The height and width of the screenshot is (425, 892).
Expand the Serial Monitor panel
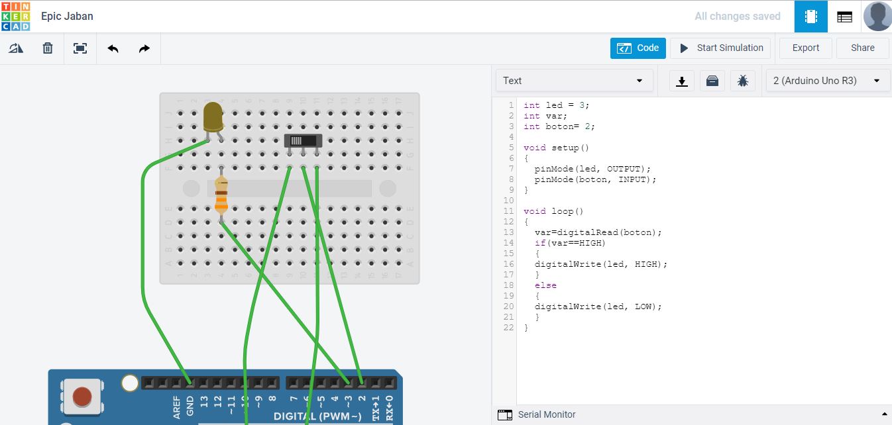point(883,415)
